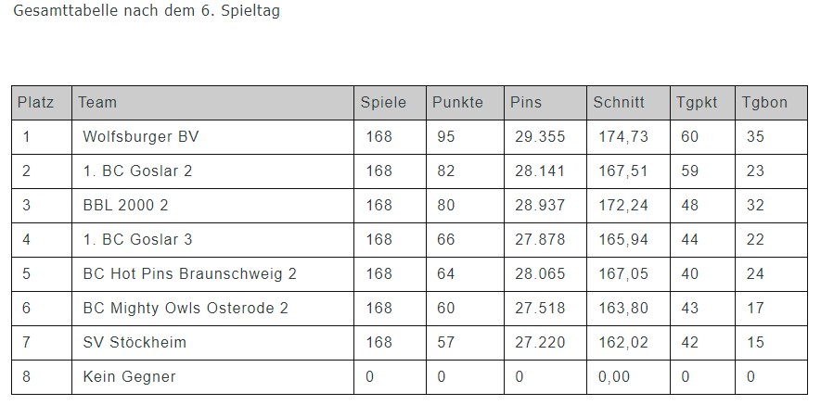The image size is (821, 405).
Task: Select the BC Mighty Owls Osterode 2 cell
Action: point(186,309)
